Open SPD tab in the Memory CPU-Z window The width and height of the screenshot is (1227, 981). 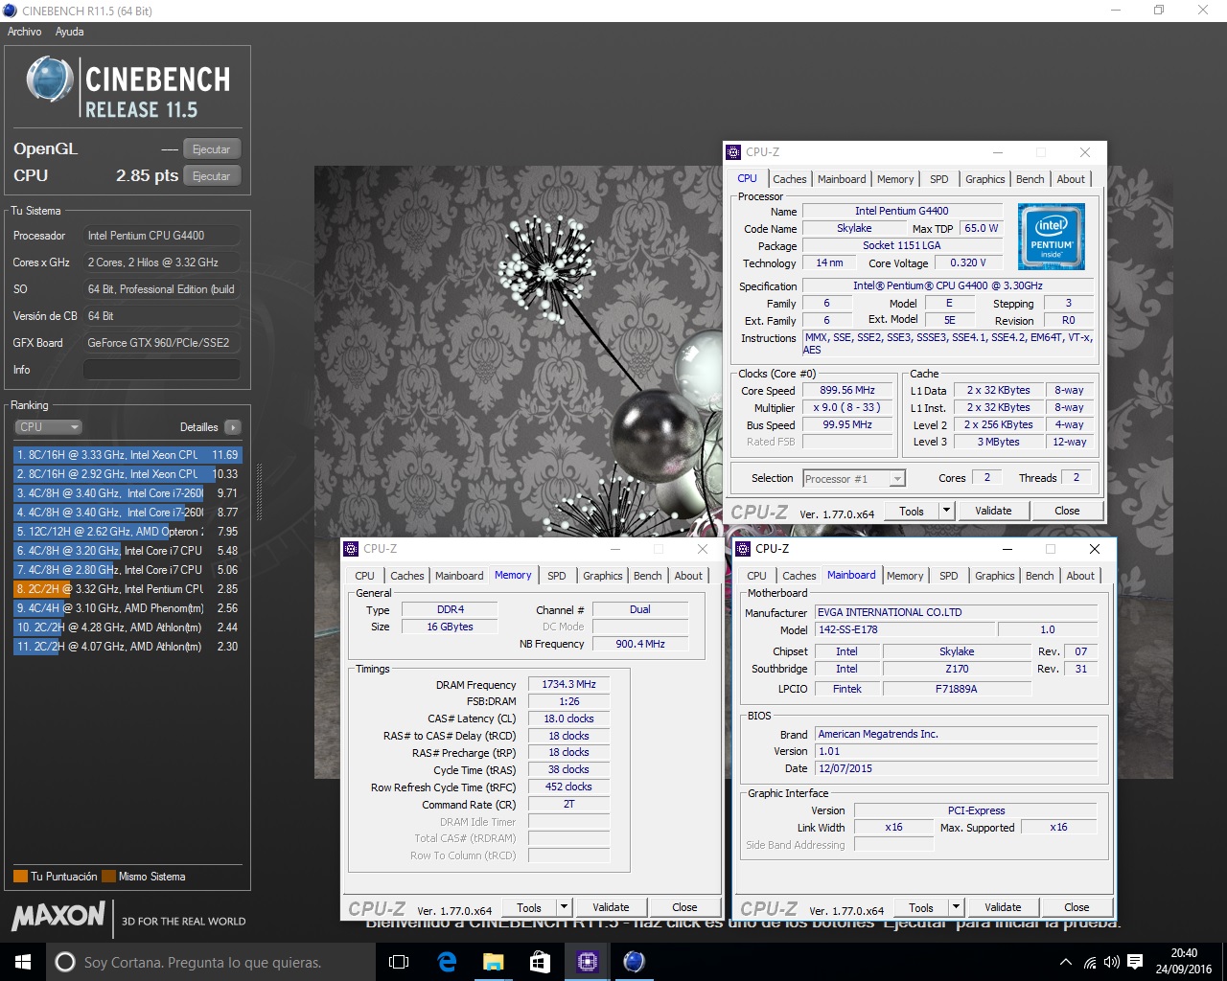click(557, 576)
